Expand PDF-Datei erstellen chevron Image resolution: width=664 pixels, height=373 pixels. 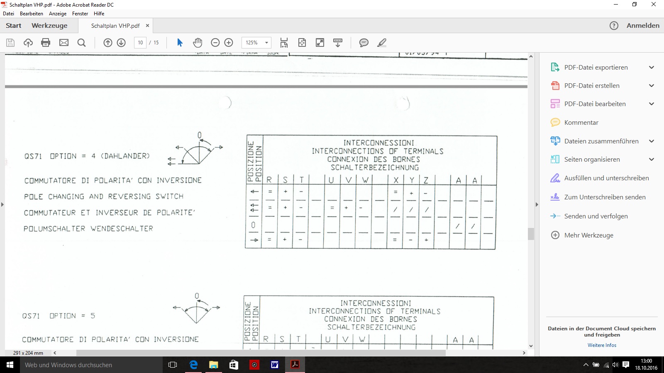click(x=652, y=85)
